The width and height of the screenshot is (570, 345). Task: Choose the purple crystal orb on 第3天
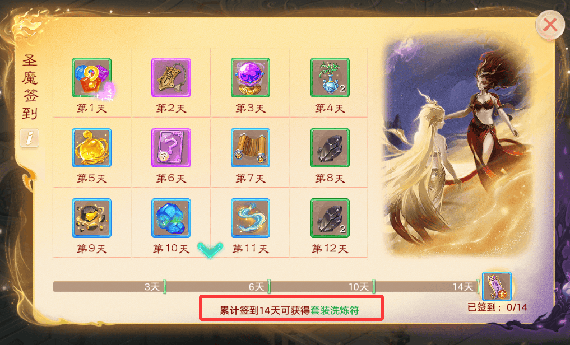251,77
